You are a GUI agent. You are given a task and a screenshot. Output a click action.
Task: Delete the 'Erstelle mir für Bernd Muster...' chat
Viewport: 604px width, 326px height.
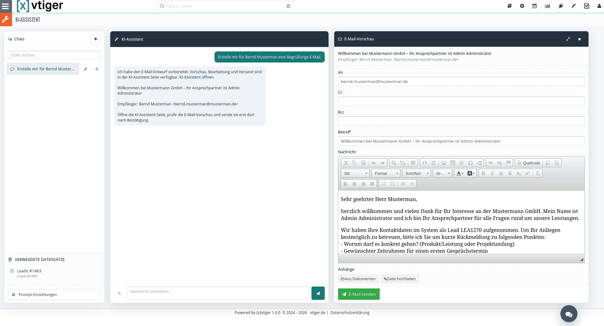click(x=97, y=69)
